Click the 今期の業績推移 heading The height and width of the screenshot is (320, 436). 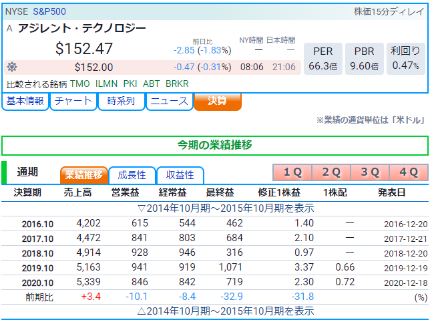coord(215,145)
